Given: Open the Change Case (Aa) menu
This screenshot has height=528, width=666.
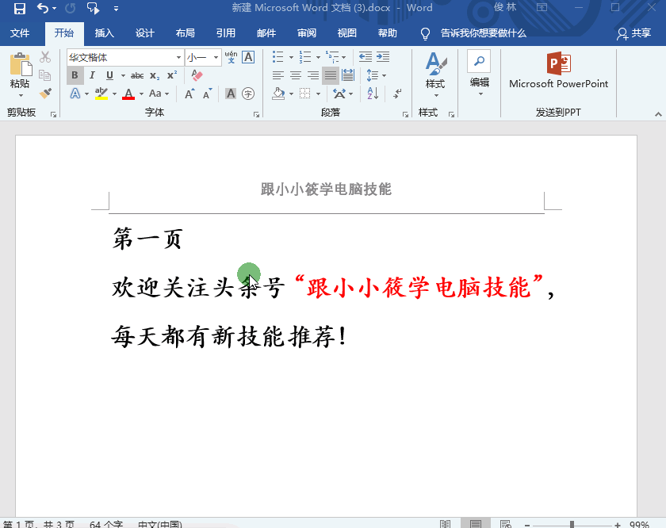Looking at the screenshot, I should point(159,94).
